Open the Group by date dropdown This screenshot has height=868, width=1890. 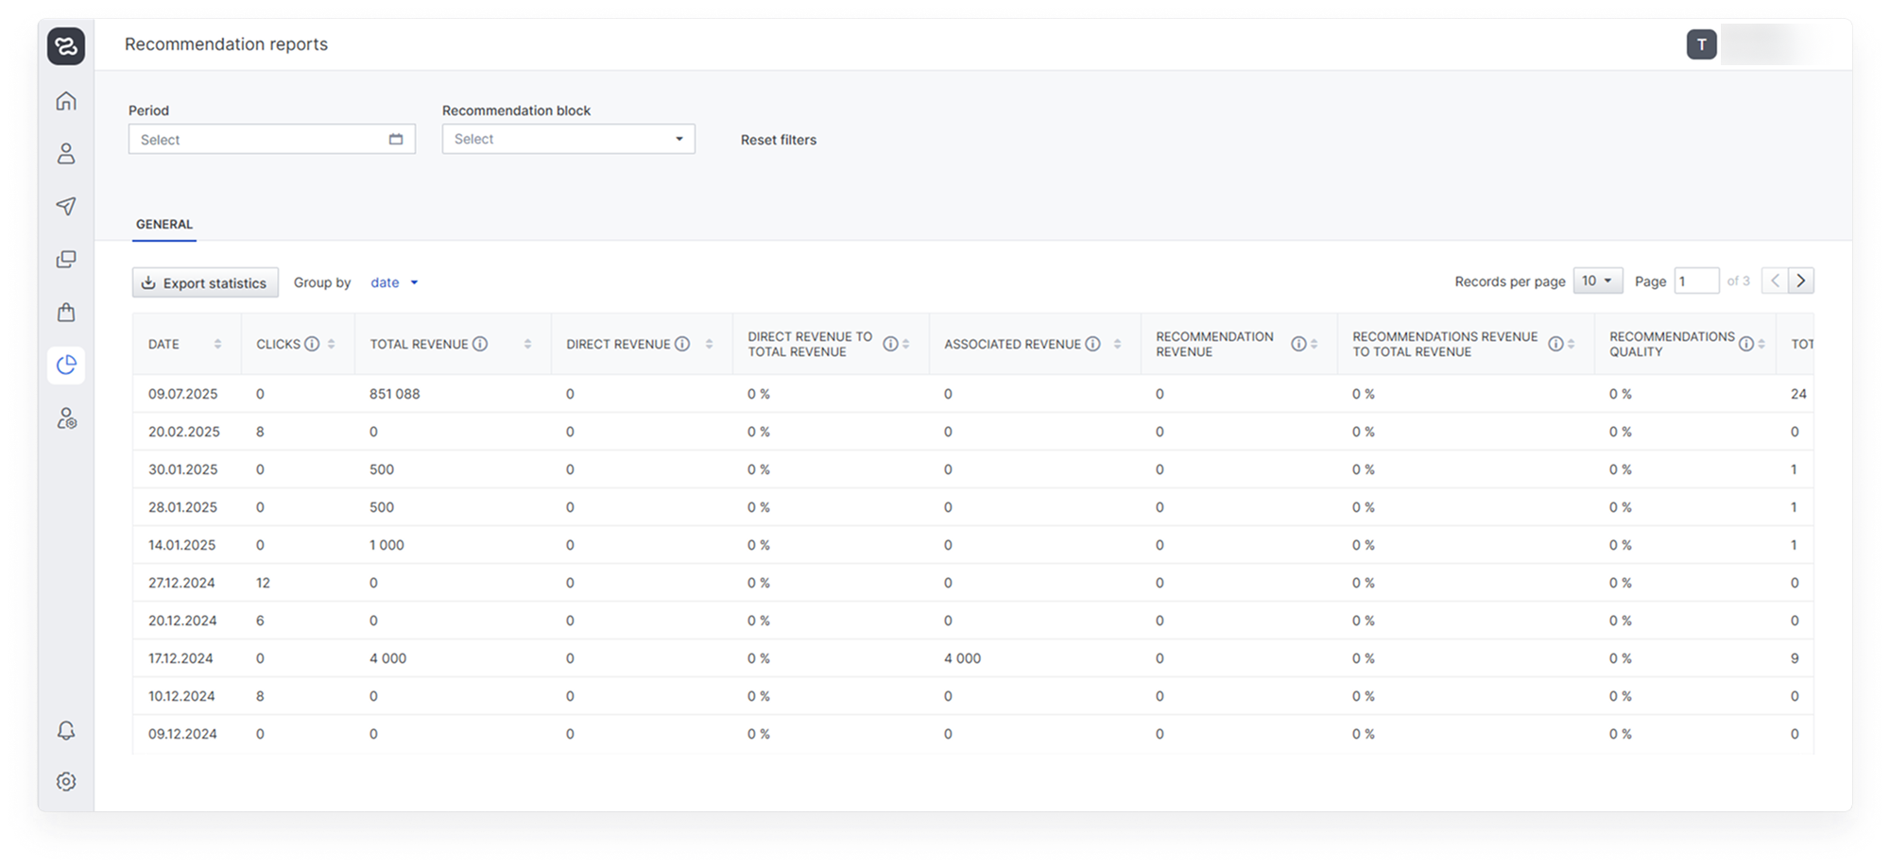pyautogui.click(x=394, y=282)
